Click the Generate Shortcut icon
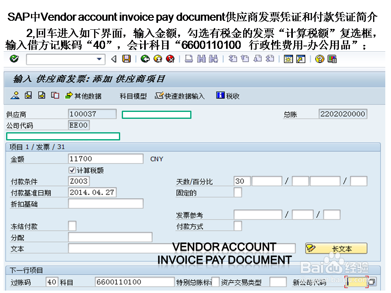 tap(301, 59)
